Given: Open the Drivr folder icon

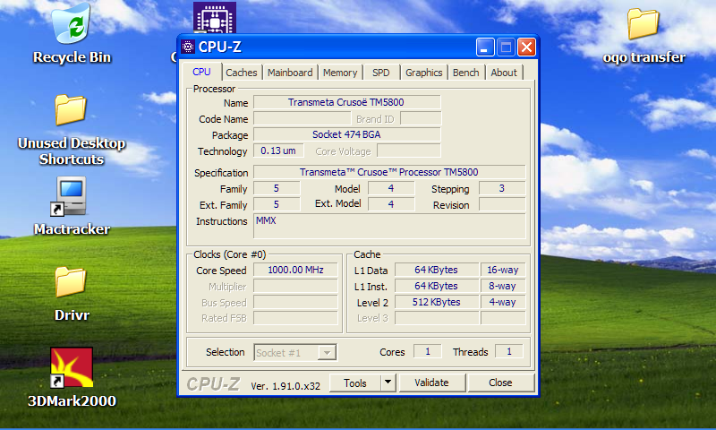Looking at the screenshot, I should 72,282.
